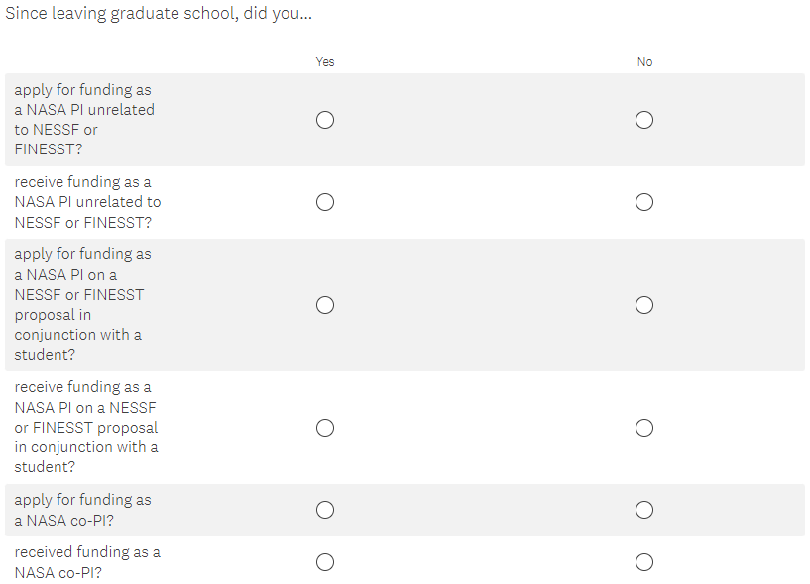Screen dimensions: 810x584
Task: Click the 'No' column header
Action: click(x=644, y=62)
